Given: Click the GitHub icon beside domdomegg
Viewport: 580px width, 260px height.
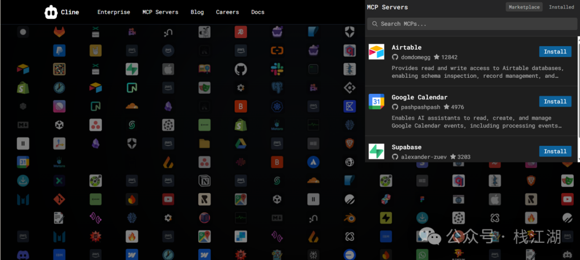Looking at the screenshot, I should [x=395, y=57].
